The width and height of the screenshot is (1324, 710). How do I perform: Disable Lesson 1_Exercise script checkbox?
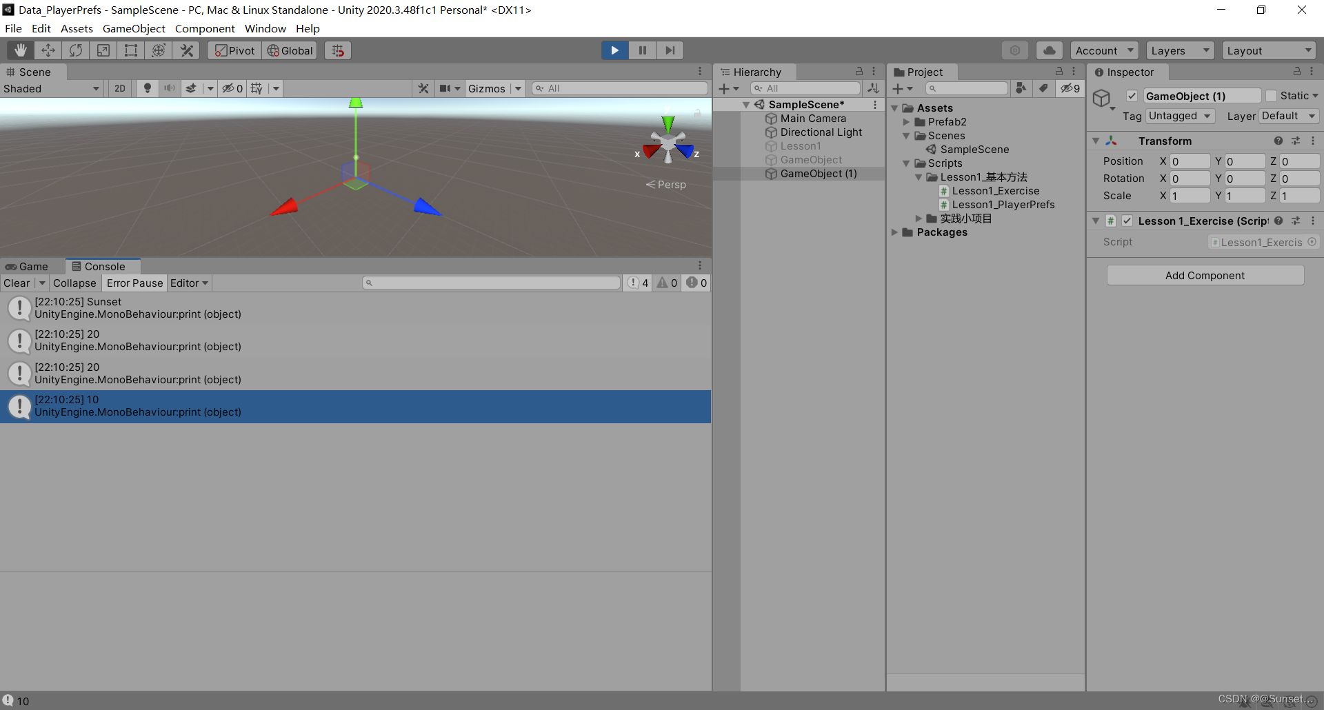click(1127, 221)
